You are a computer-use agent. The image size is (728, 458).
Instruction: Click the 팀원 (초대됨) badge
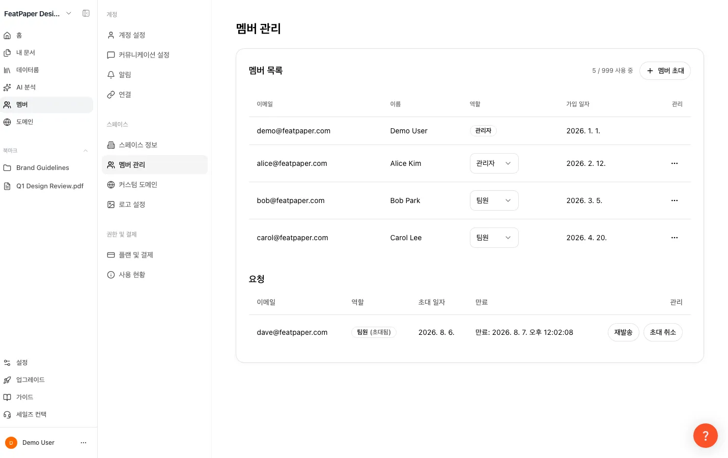(374, 332)
